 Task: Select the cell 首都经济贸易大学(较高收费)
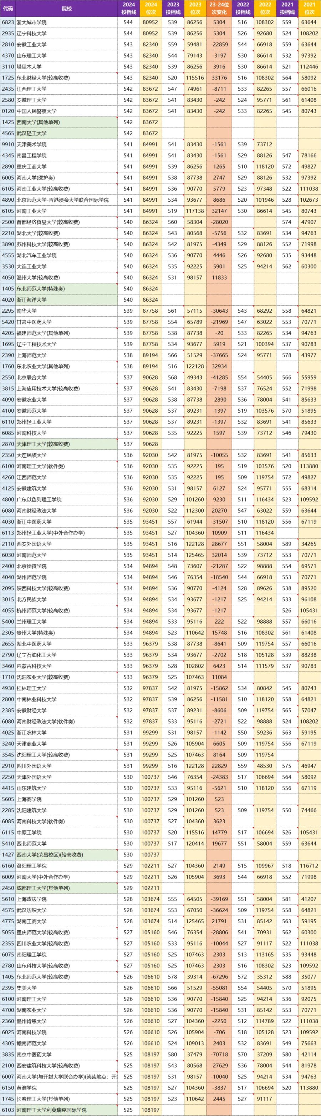[67, 222]
